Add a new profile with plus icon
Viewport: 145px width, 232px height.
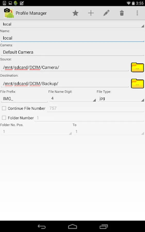click(91, 13)
